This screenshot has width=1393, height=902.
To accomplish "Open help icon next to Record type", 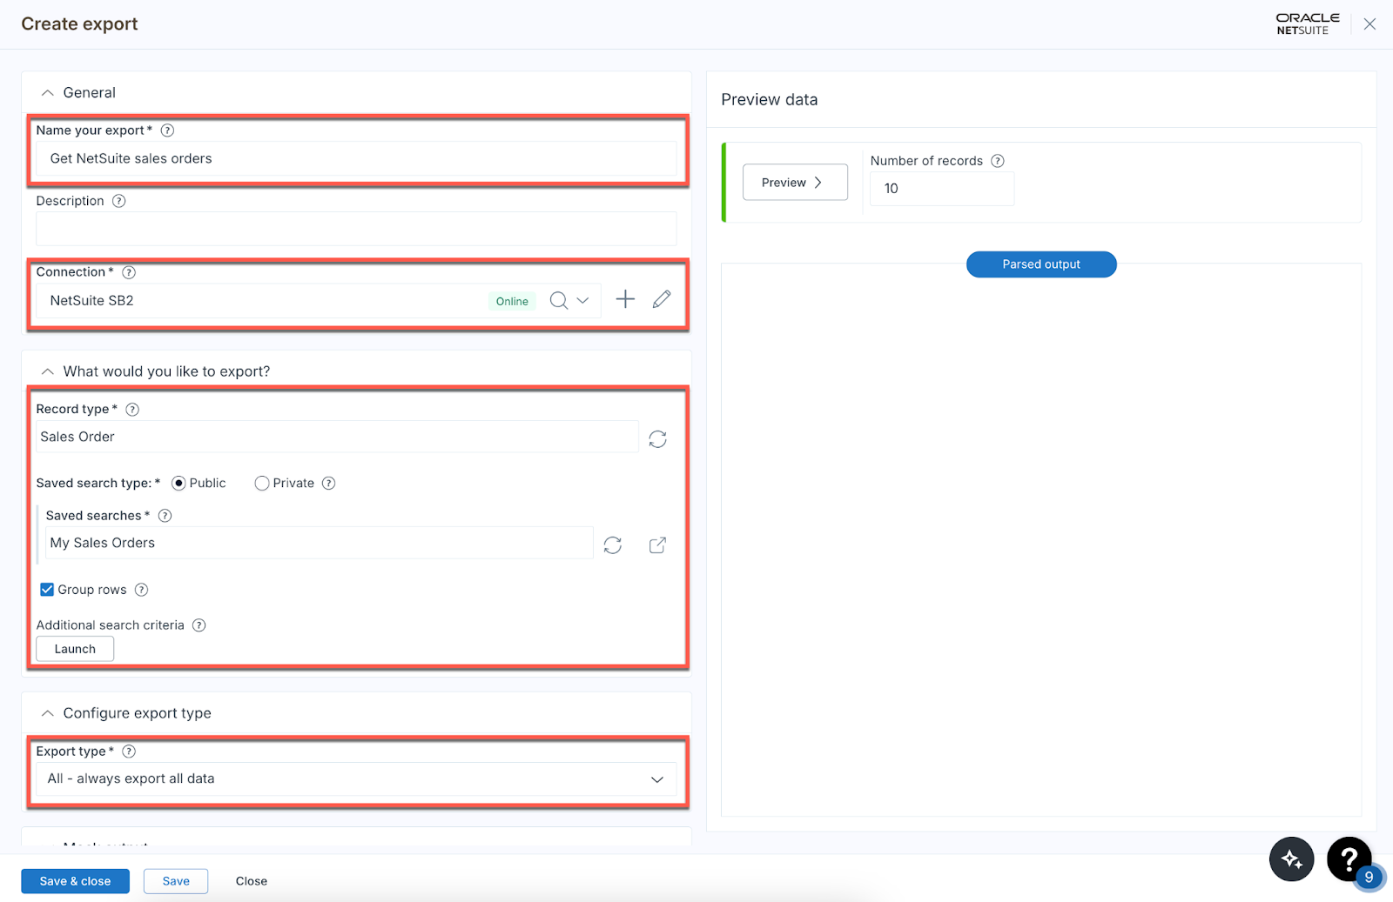I will (132, 410).
